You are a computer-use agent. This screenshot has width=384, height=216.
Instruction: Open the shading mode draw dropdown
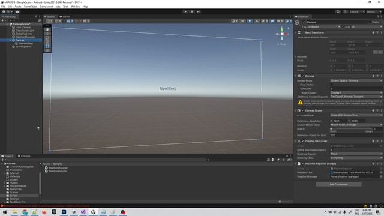235,21
